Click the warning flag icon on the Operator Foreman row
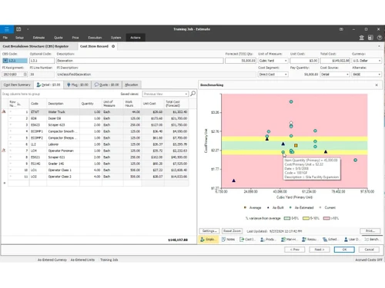The height and width of the screenshot is (288, 385). coord(4,151)
